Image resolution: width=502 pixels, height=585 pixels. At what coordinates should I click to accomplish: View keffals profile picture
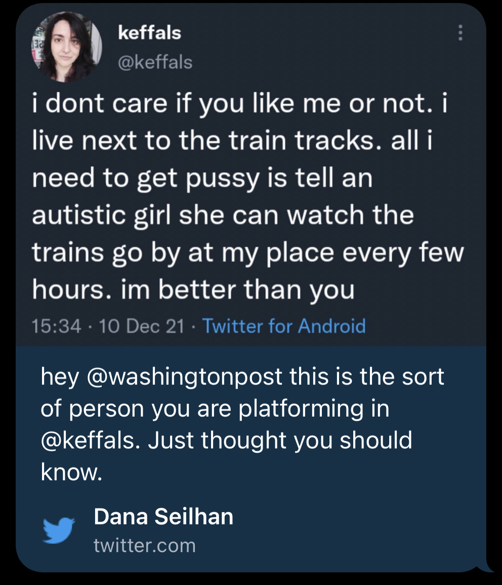click(67, 47)
